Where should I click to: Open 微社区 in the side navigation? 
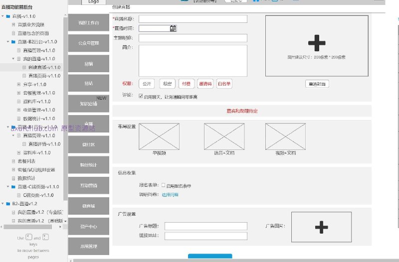pos(89,144)
